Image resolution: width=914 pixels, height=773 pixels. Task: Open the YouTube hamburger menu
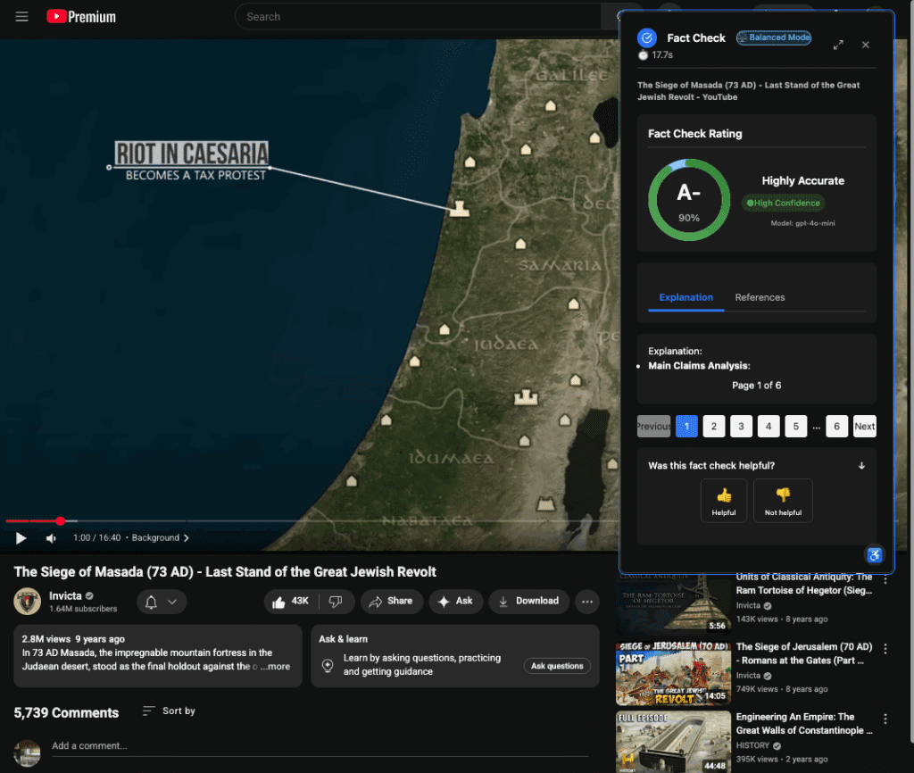point(22,17)
